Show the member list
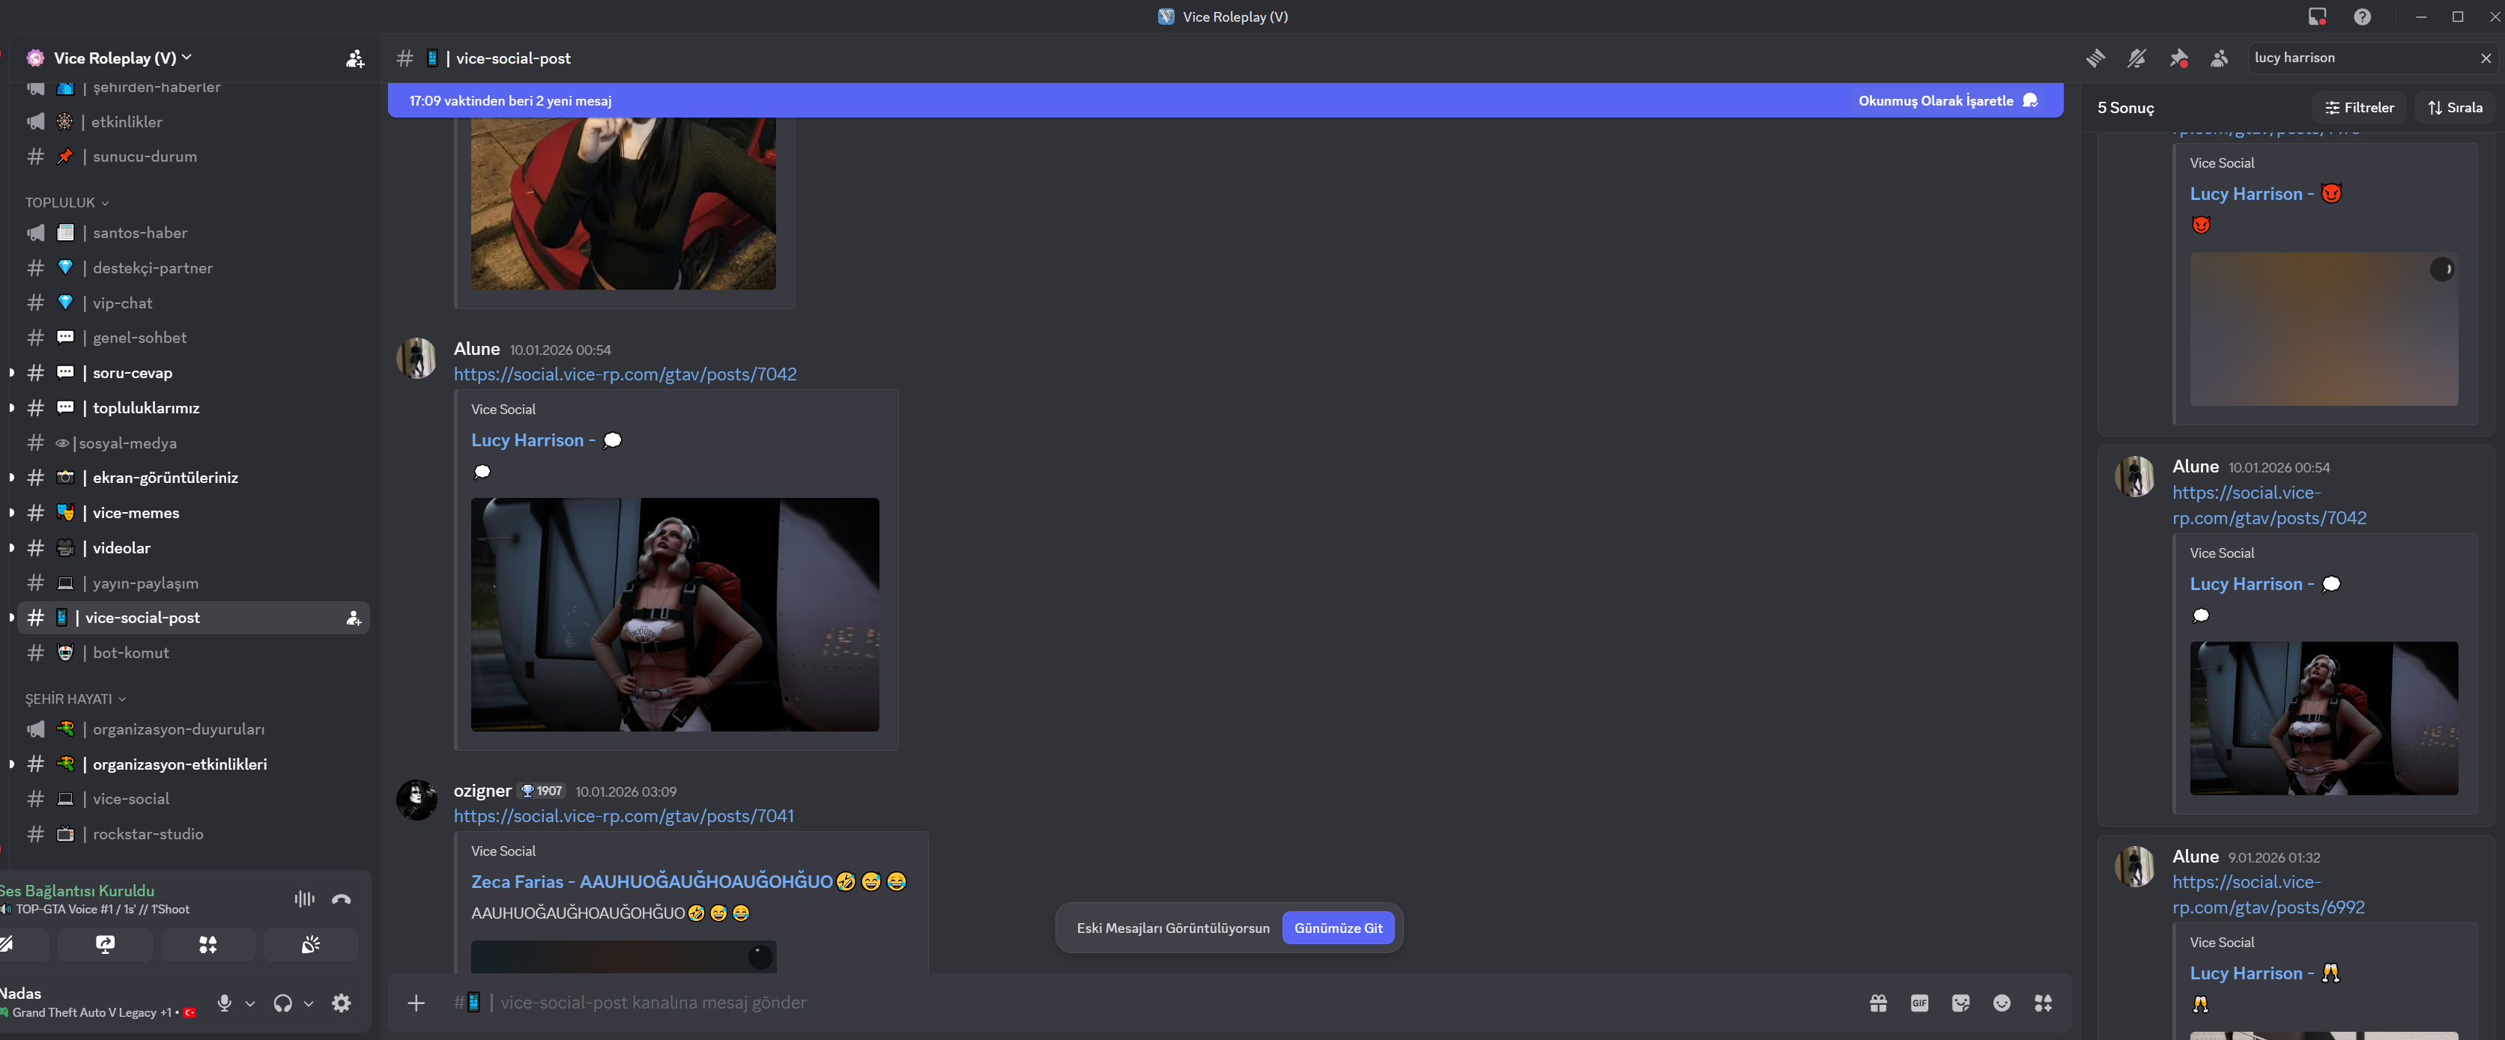 coord(2219,58)
